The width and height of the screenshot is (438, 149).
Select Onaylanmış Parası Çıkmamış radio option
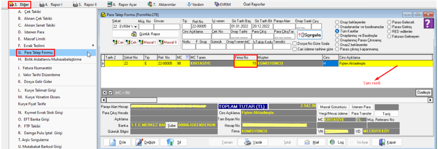tap(337, 40)
